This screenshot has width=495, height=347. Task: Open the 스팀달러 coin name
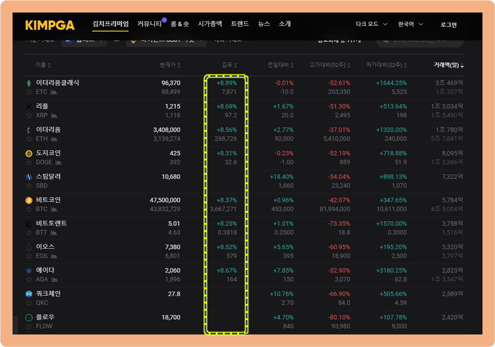click(48, 176)
